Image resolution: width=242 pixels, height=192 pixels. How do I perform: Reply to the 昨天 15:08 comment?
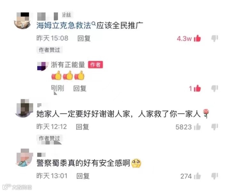(84, 38)
